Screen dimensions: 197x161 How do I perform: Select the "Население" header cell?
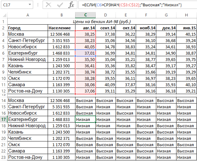pos(59,28)
